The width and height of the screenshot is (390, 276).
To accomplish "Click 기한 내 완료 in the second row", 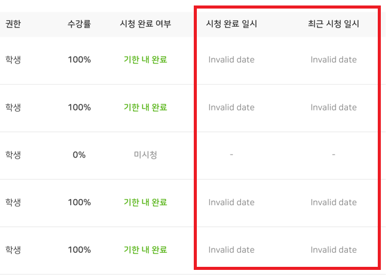I will coord(145,107).
